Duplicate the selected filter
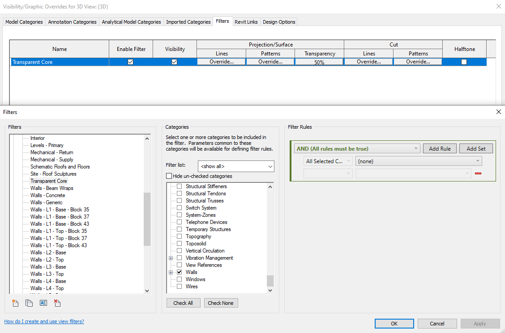The image size is (505, 333). [x=29, y=303]
